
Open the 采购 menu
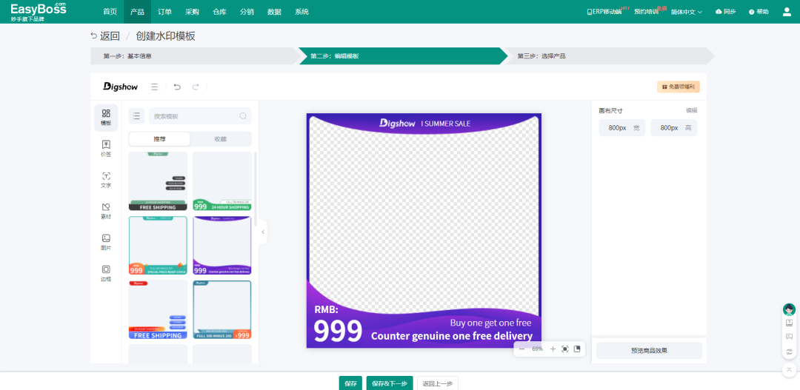[x=193, y=12]
